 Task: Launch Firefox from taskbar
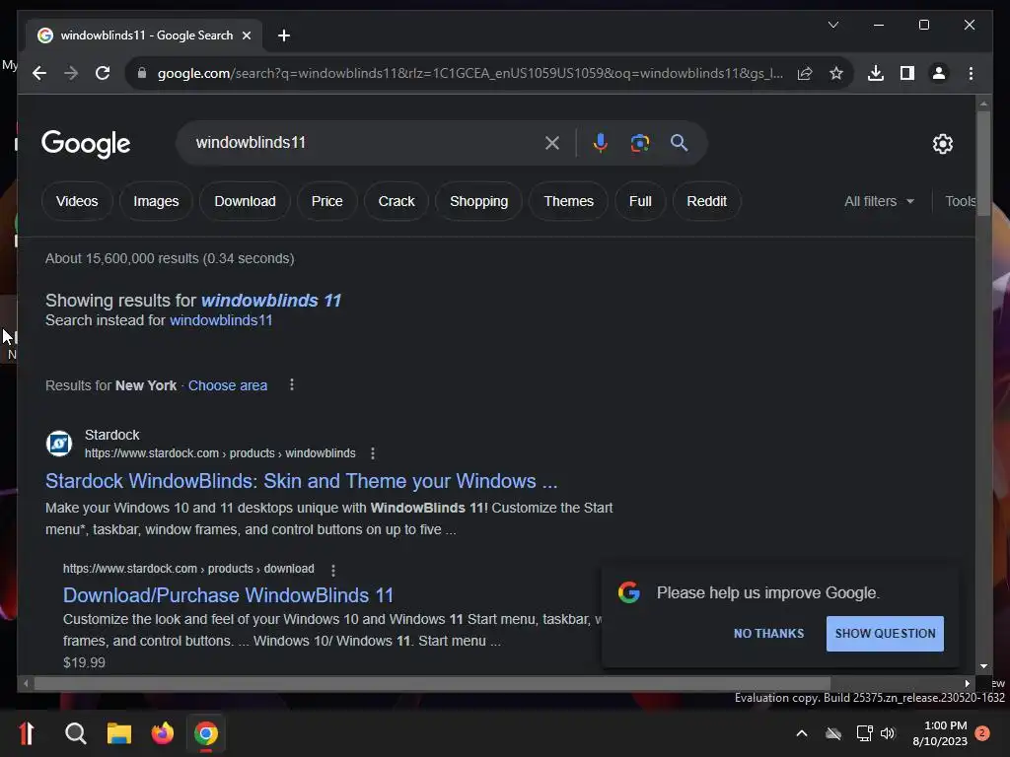(163, 733)
